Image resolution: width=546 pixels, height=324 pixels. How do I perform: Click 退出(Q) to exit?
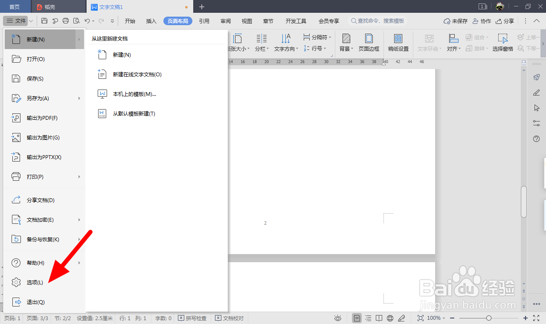44,302
